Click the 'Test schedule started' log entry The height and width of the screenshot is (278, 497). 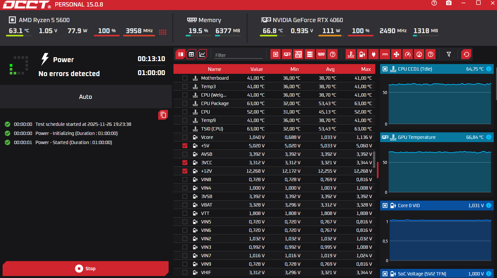pos(83,124)
